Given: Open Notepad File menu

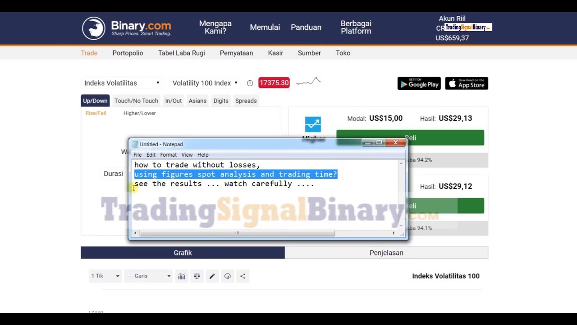Looking at the screenshot, I should [x=137, y=155].
